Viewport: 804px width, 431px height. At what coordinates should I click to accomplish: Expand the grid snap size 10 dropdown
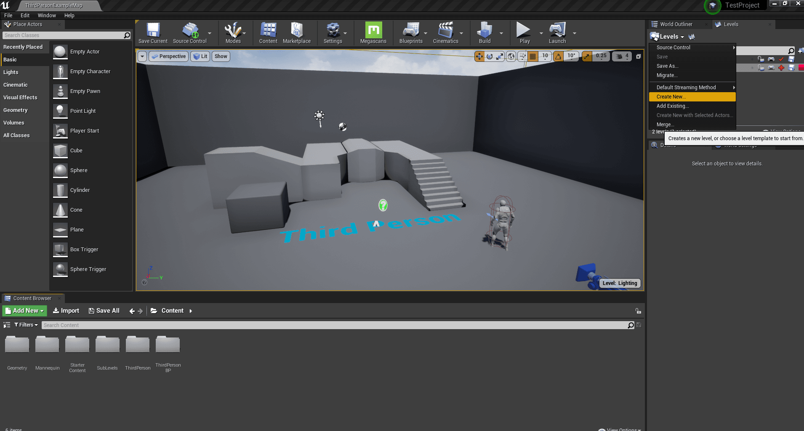pyautogui.click(x=545, y=56)
